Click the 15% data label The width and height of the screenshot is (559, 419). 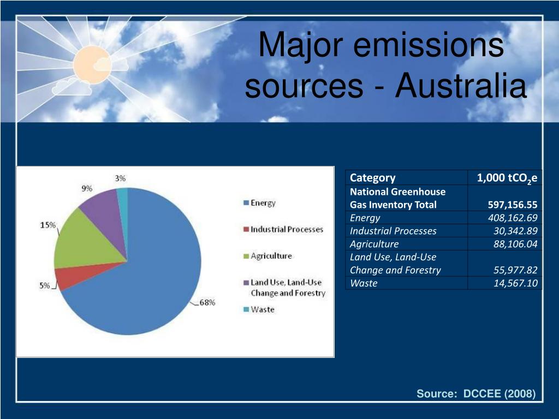[48, 225]
